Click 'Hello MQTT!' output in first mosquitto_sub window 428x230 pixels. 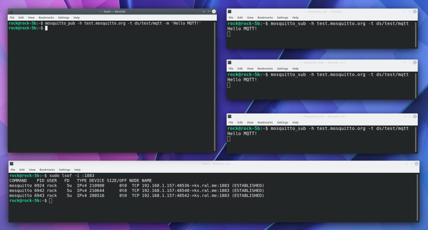pyautogui.click(x=242, y=28)
